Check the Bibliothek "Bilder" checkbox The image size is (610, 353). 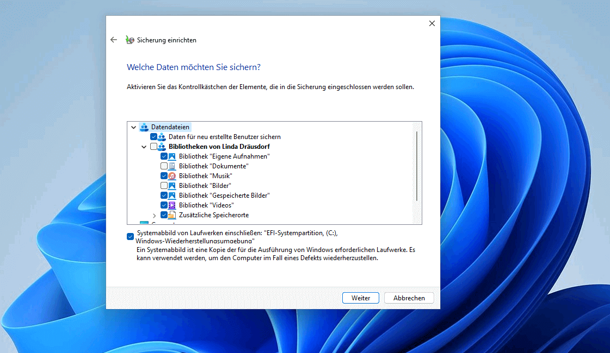[x=164, y=186]
